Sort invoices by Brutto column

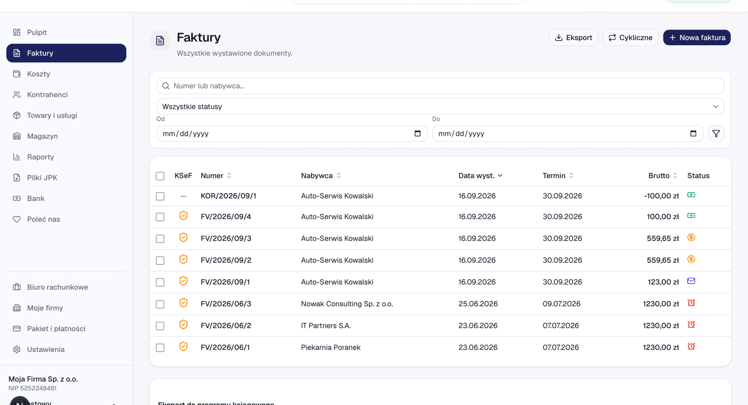coord(663,176)
